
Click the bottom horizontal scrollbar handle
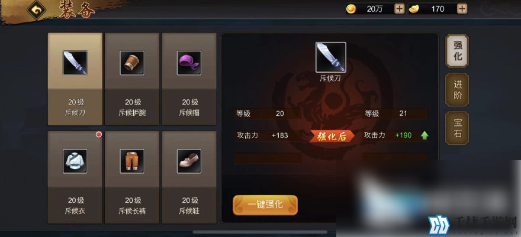[260, 232]
